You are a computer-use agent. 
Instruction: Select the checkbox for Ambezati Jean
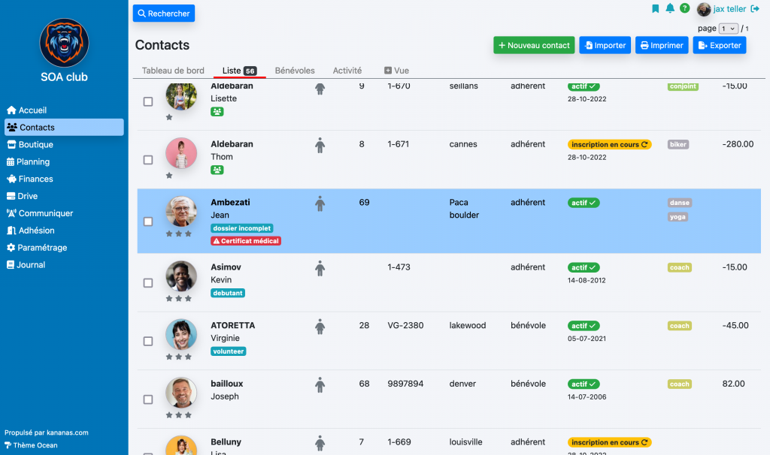pos(148,221)
